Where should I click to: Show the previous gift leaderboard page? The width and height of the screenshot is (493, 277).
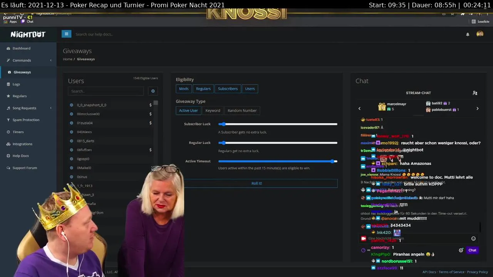pos(359,108)
